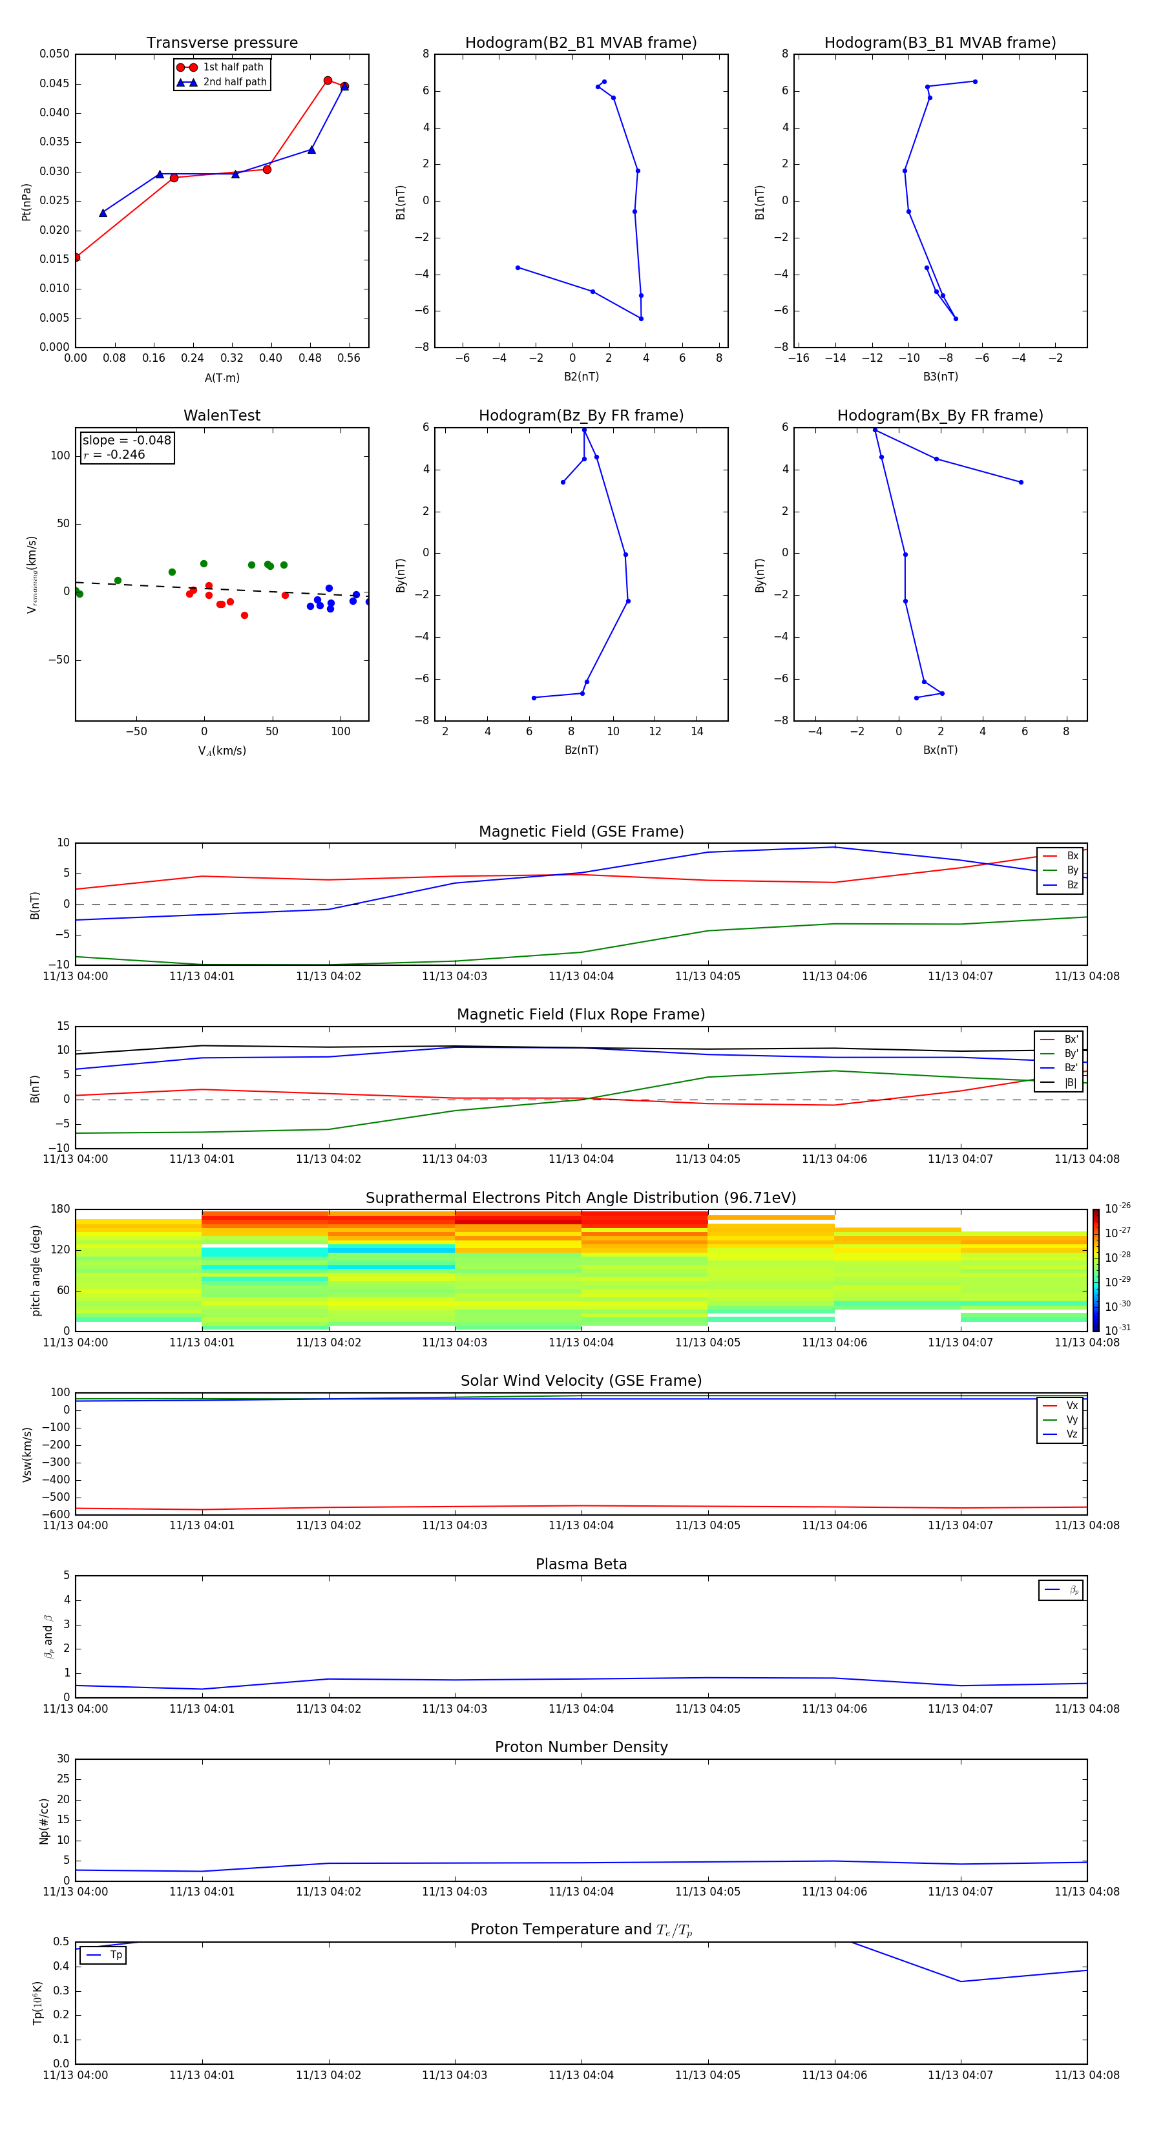Viewport: 1163px width, 2132px height.
Task: Click the 'B2(nT)' x-axis label
Action: coord(581,377)
